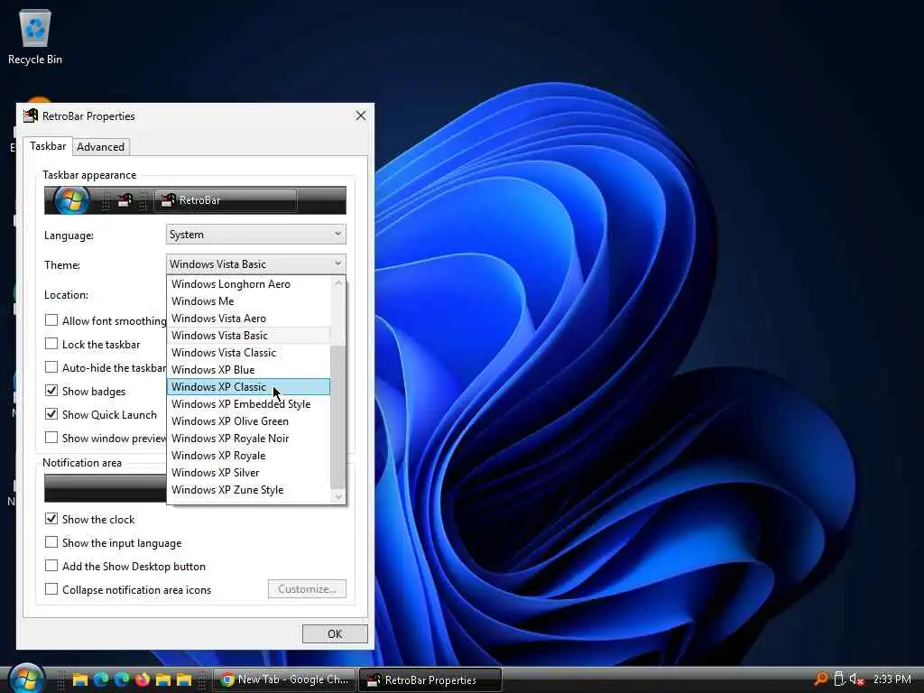
Task: Close the RetroBar Properties dialog
Action: [361, 115]
